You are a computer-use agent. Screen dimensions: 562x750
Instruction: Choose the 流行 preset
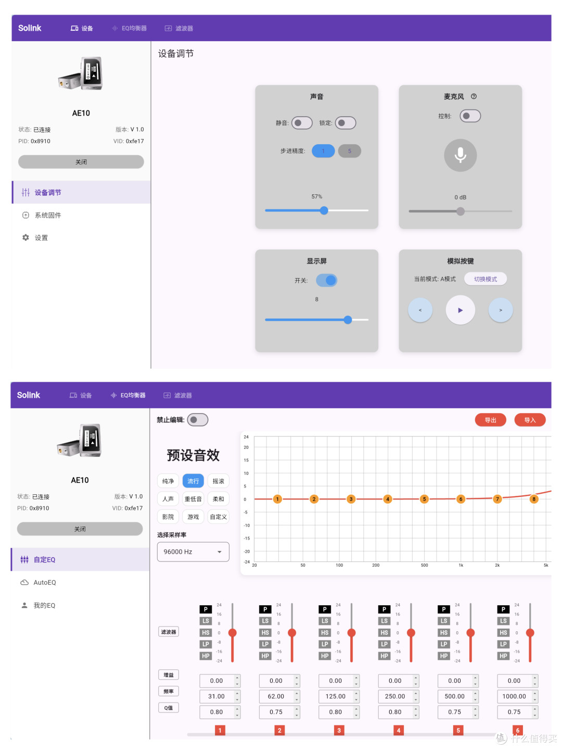click(x=193, y=481)
